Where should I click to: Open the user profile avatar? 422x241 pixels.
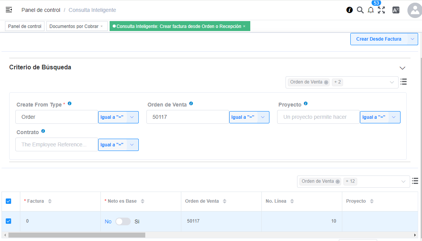tap(414, 10)
